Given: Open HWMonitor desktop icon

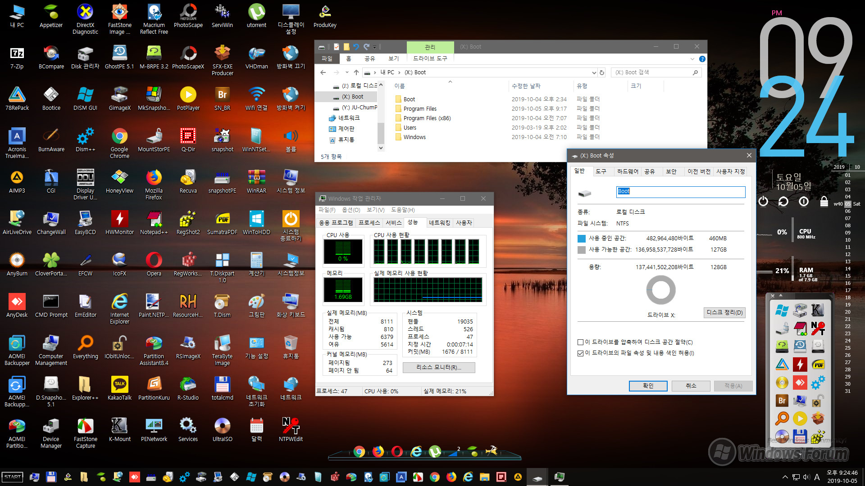Looking at the screenshot, I should [119, 223].
